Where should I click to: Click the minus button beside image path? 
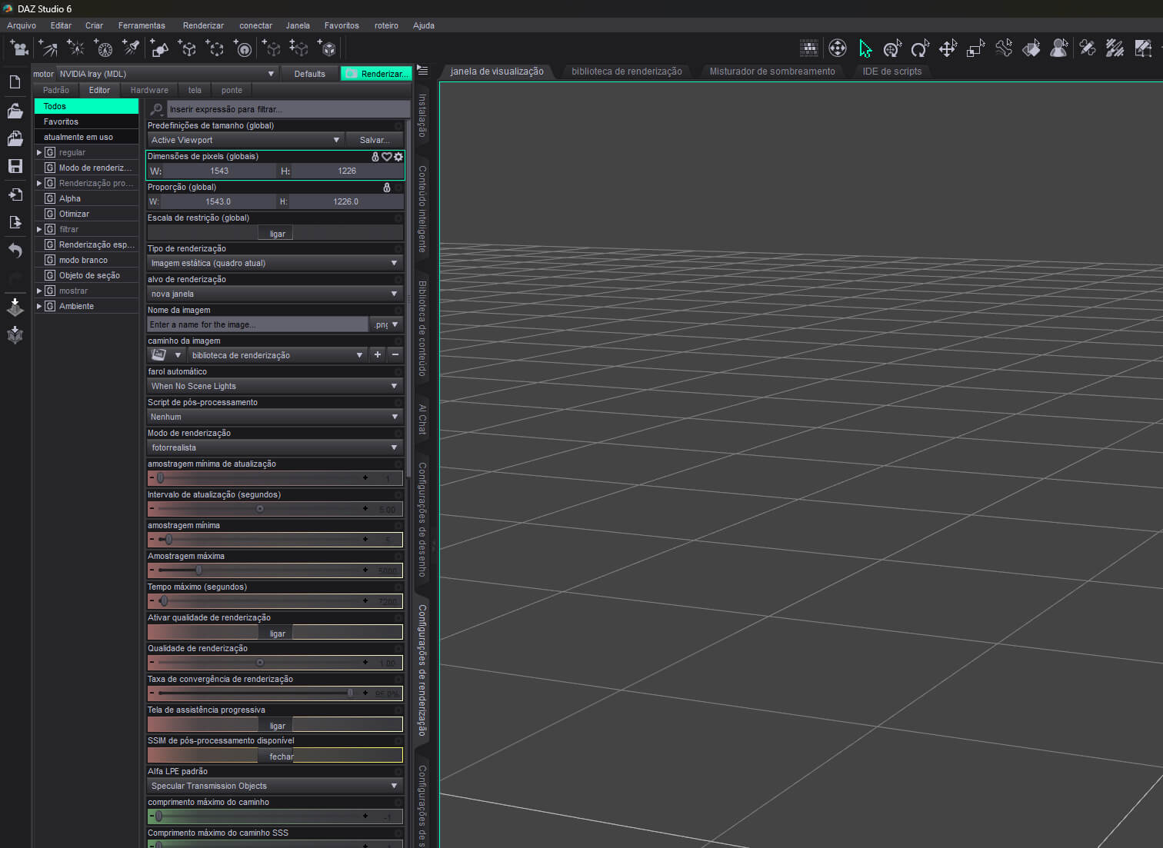point(395,354)
